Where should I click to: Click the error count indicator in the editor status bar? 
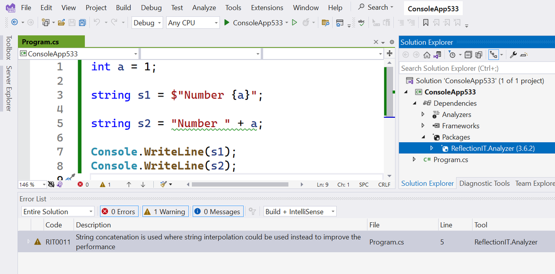84,184
